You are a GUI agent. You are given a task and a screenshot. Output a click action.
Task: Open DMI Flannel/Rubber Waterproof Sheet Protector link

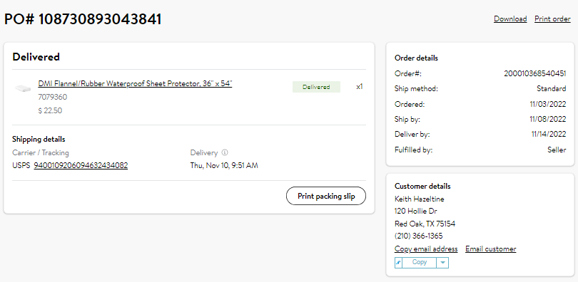pos(135,84)
